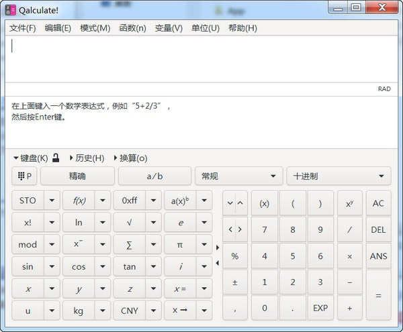Click the ANS button

(x=379, y=256)
